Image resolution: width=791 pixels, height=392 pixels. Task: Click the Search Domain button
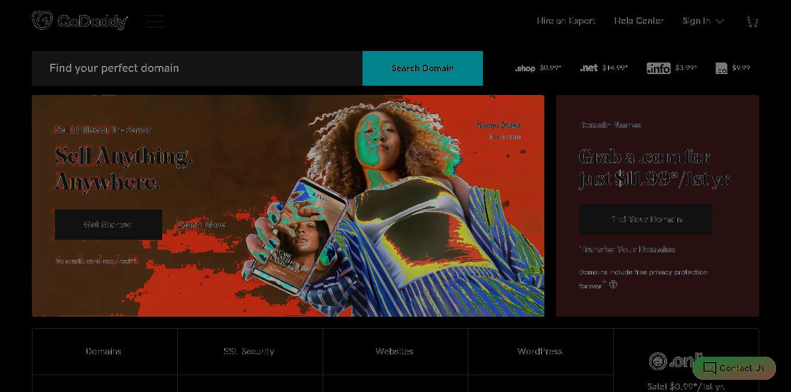[x=423, y=68]
